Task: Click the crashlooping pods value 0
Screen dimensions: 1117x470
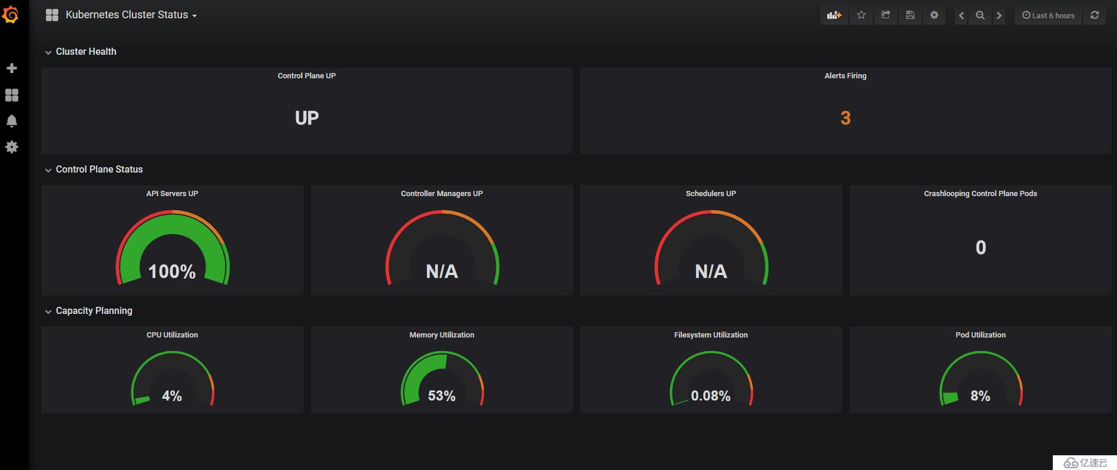Action: pos(981,247)
